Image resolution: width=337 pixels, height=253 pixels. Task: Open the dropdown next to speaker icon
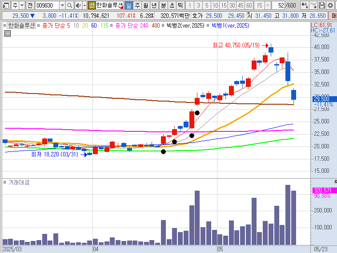84,5
